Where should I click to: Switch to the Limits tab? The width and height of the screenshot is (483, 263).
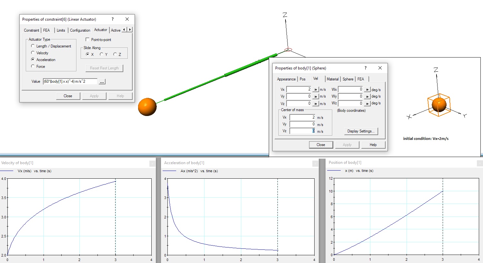tap(61, 30)
